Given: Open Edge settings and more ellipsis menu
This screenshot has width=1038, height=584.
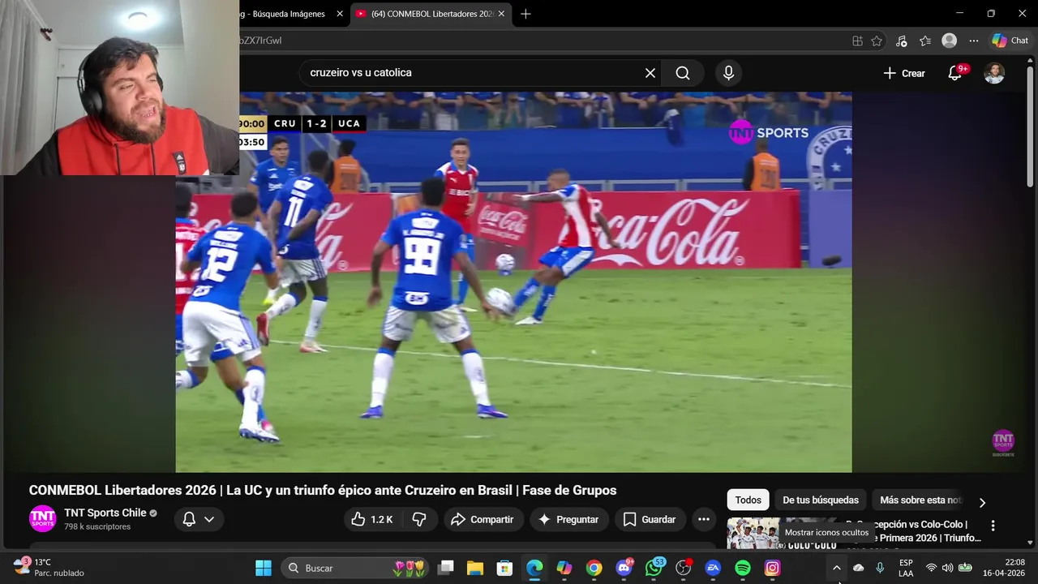Looking at the screenshot, I should click(x=974, y=41).
